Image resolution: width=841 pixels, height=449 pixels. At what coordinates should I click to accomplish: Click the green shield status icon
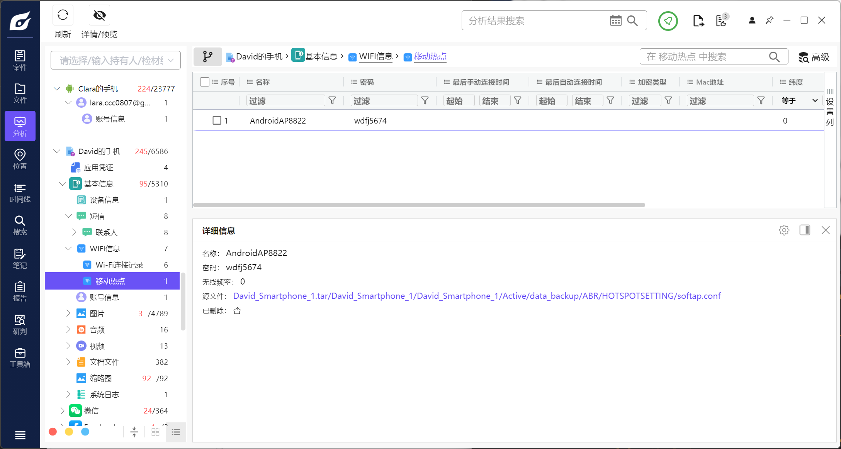(668, 20)
